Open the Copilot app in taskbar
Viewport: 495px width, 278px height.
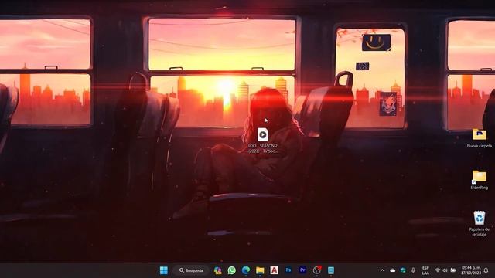click(217, 270)
